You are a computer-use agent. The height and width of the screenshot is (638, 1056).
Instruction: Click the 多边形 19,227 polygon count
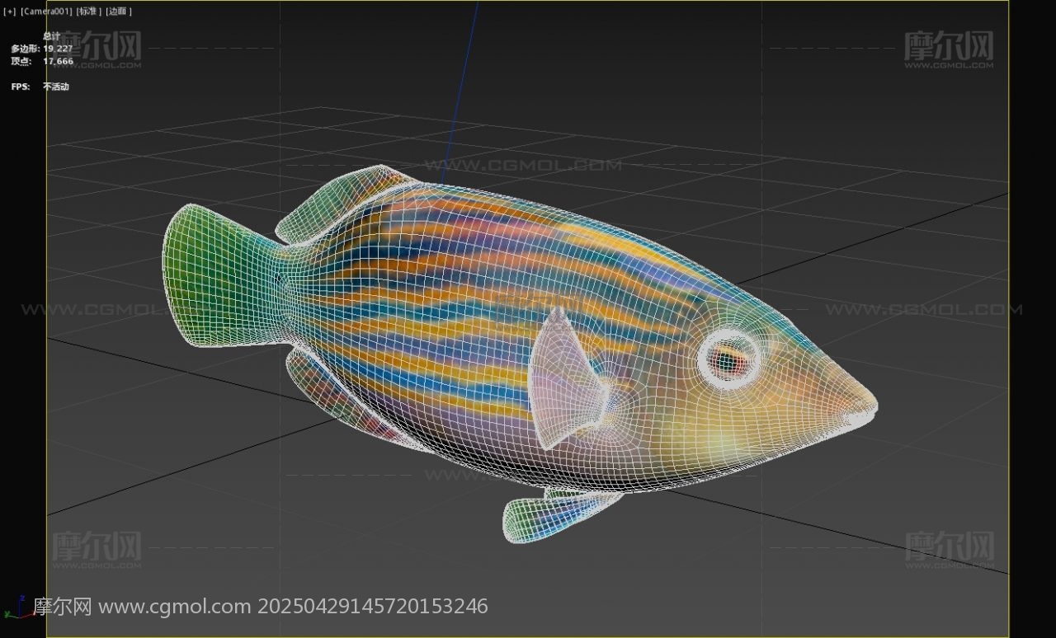click(42, 49)
